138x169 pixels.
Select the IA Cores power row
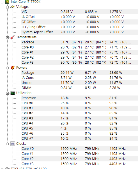(x=79, y=78)
